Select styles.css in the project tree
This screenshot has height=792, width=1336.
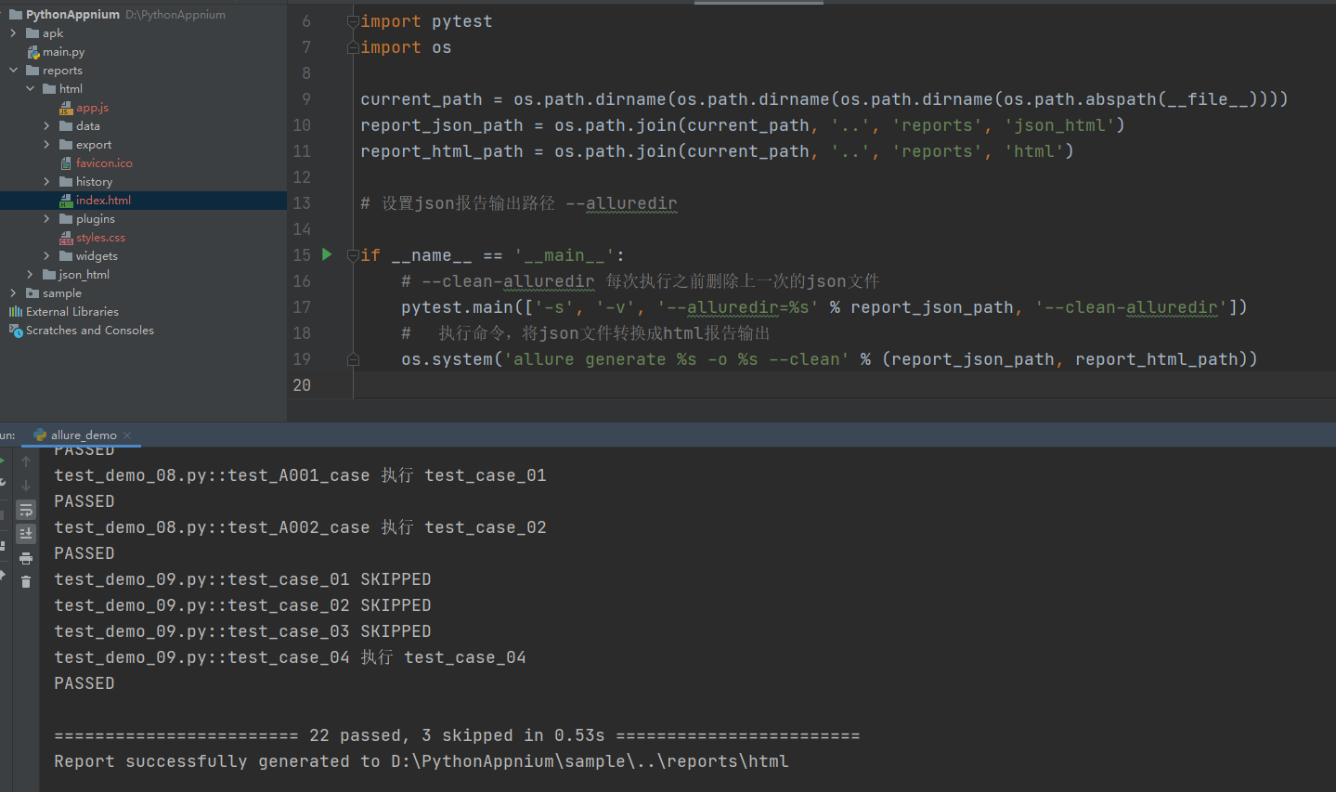coord(100,238)
